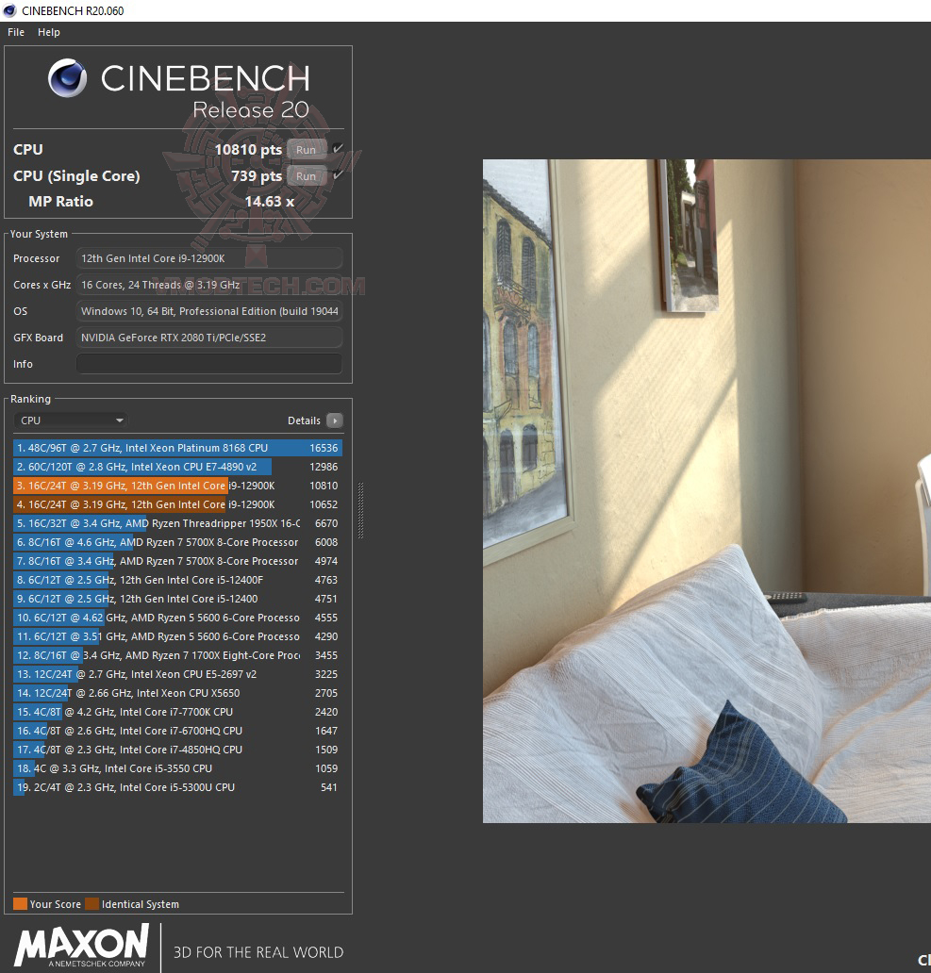
Task: Click the Cores x GHz field
Action: [x=209, y=285]
